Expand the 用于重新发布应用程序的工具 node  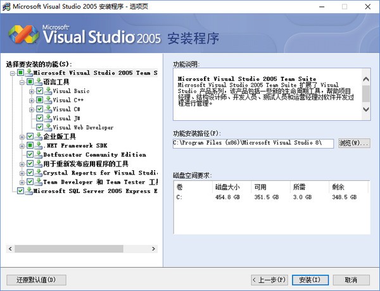tap(22, 164)
